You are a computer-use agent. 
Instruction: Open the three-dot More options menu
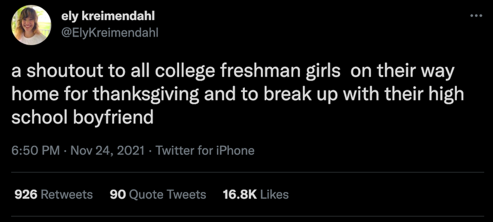476,16
